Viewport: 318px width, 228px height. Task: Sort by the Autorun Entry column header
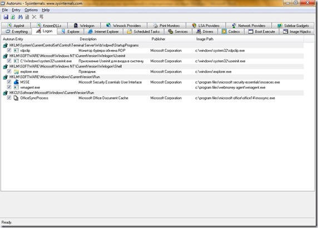40,39
